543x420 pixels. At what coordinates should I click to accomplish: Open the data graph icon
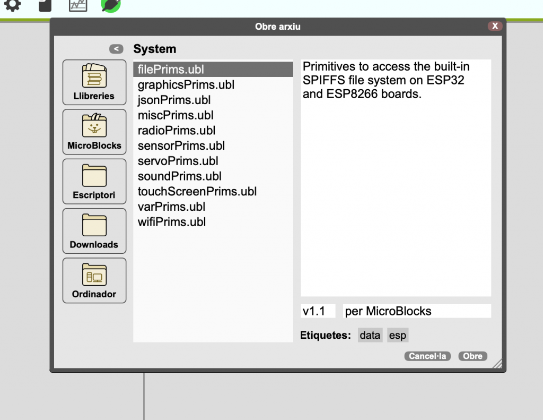coord(78,5)
